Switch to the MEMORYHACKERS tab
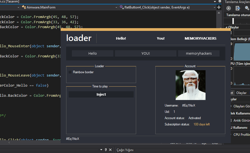The width and height of the screenshot is (250, 153). click(200, 39)
